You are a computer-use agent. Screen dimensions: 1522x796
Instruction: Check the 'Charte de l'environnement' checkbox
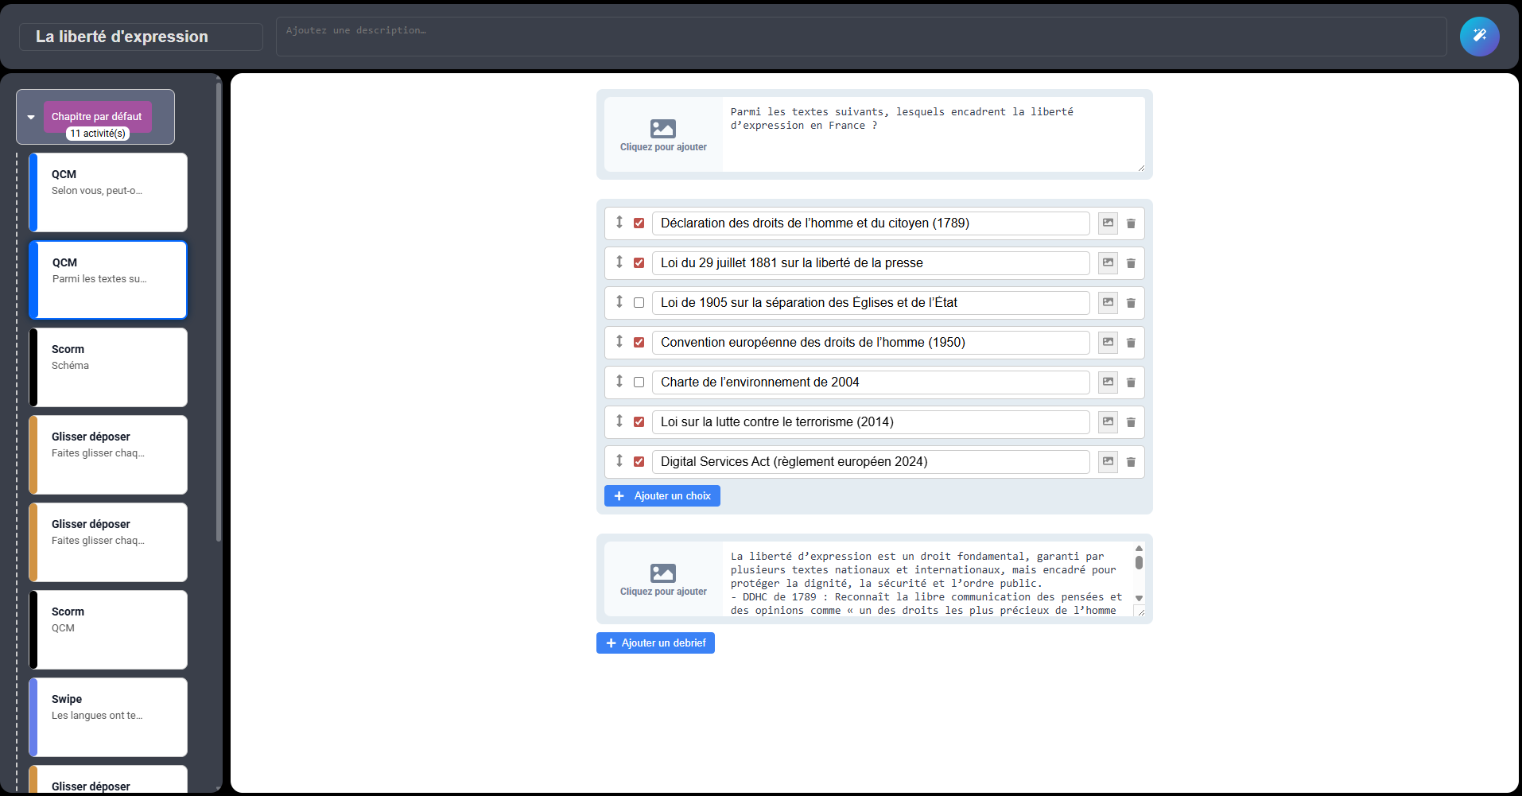(x=639, y=382)
